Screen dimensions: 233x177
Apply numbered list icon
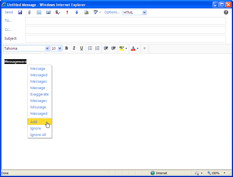(x=97, y=48)
